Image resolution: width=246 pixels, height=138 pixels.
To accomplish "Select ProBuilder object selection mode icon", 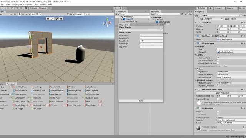I will (x=48, y=19).
